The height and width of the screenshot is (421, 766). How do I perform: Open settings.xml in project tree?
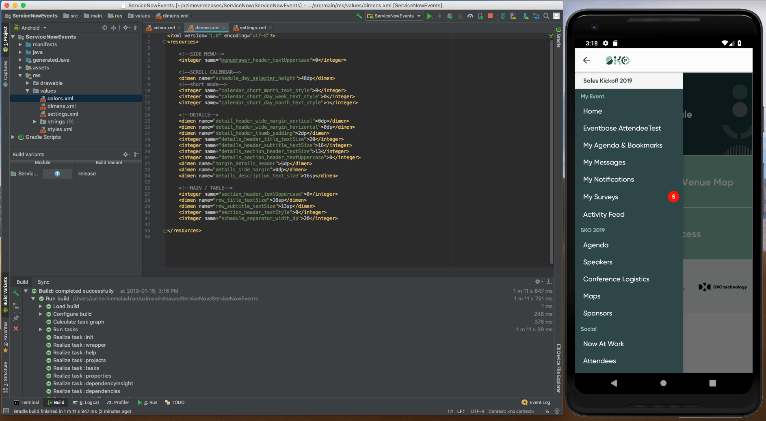[x=63, y=114]
